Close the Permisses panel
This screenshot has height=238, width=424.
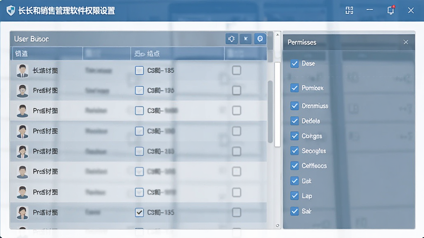tap(406, 42)
